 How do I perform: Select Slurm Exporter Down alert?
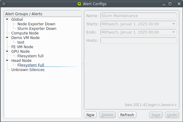tap(37, 28)
